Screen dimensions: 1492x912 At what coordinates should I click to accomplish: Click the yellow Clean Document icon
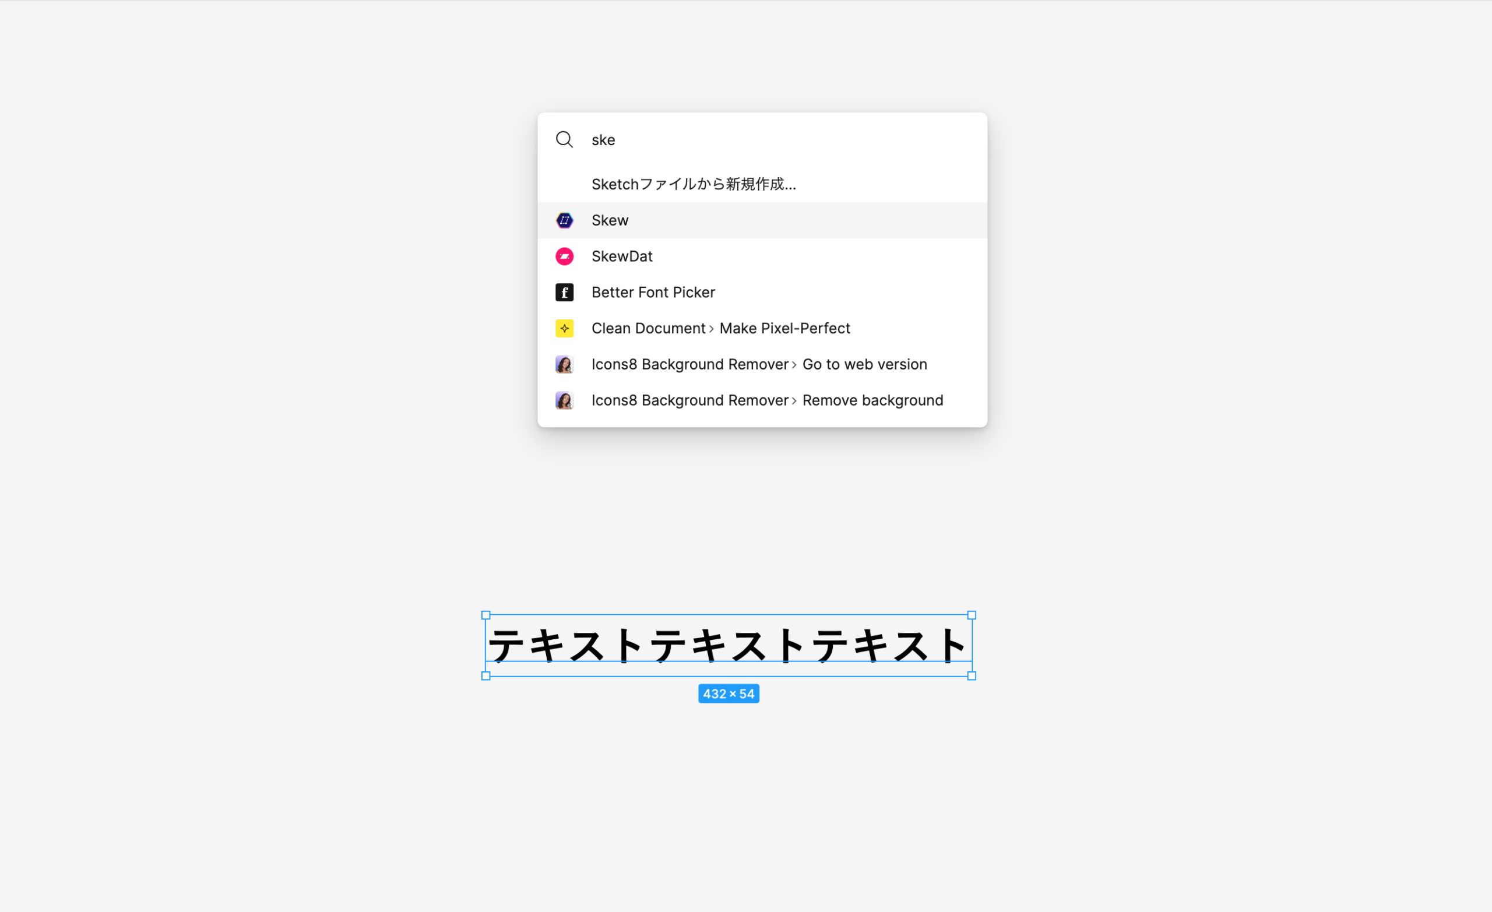pos(564,328)
